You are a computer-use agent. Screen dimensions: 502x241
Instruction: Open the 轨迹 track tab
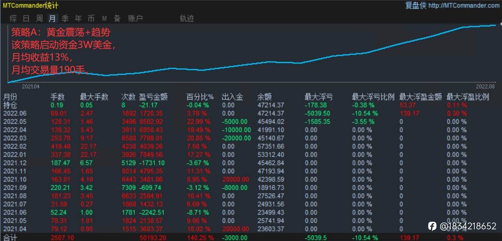pyautogui.click(x=187, y=18)
